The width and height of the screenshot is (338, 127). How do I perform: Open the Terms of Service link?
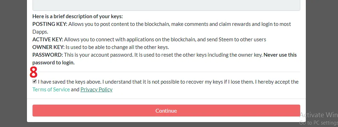point(51,90)
